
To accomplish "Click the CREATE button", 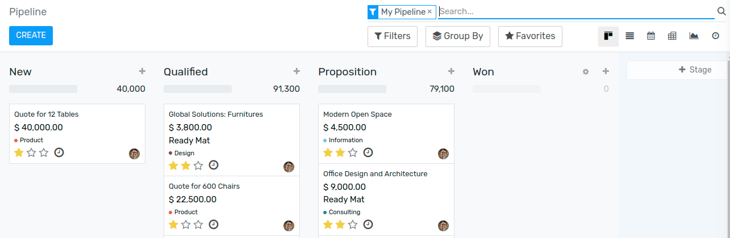I will pos(31,35).
